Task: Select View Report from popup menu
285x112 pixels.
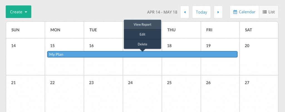Action: point(142,25)
